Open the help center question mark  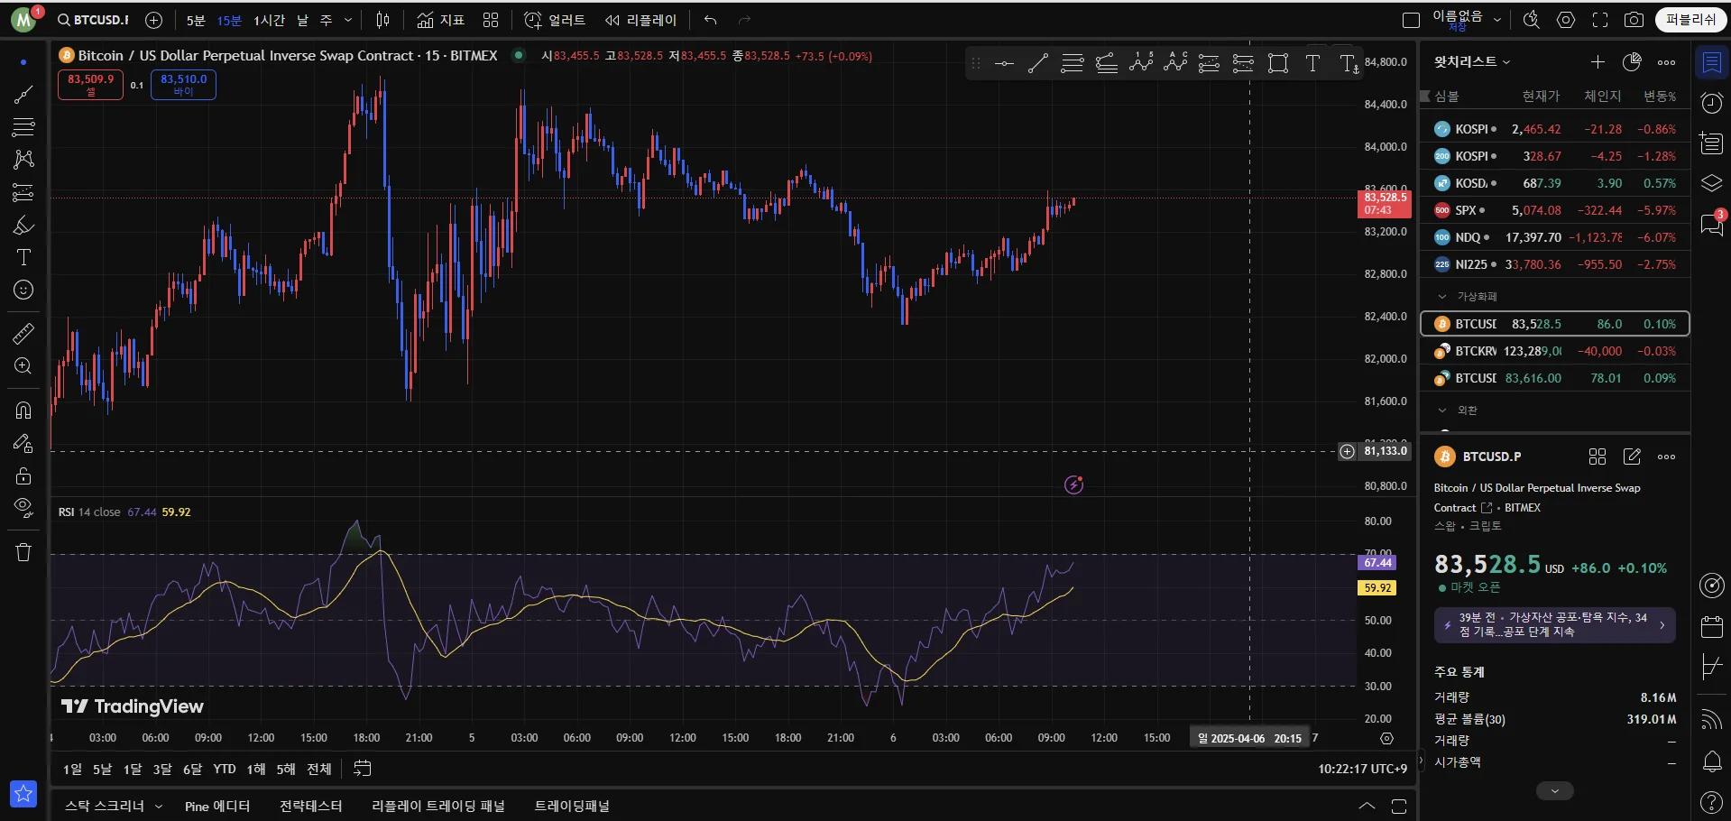point(1711,801)
